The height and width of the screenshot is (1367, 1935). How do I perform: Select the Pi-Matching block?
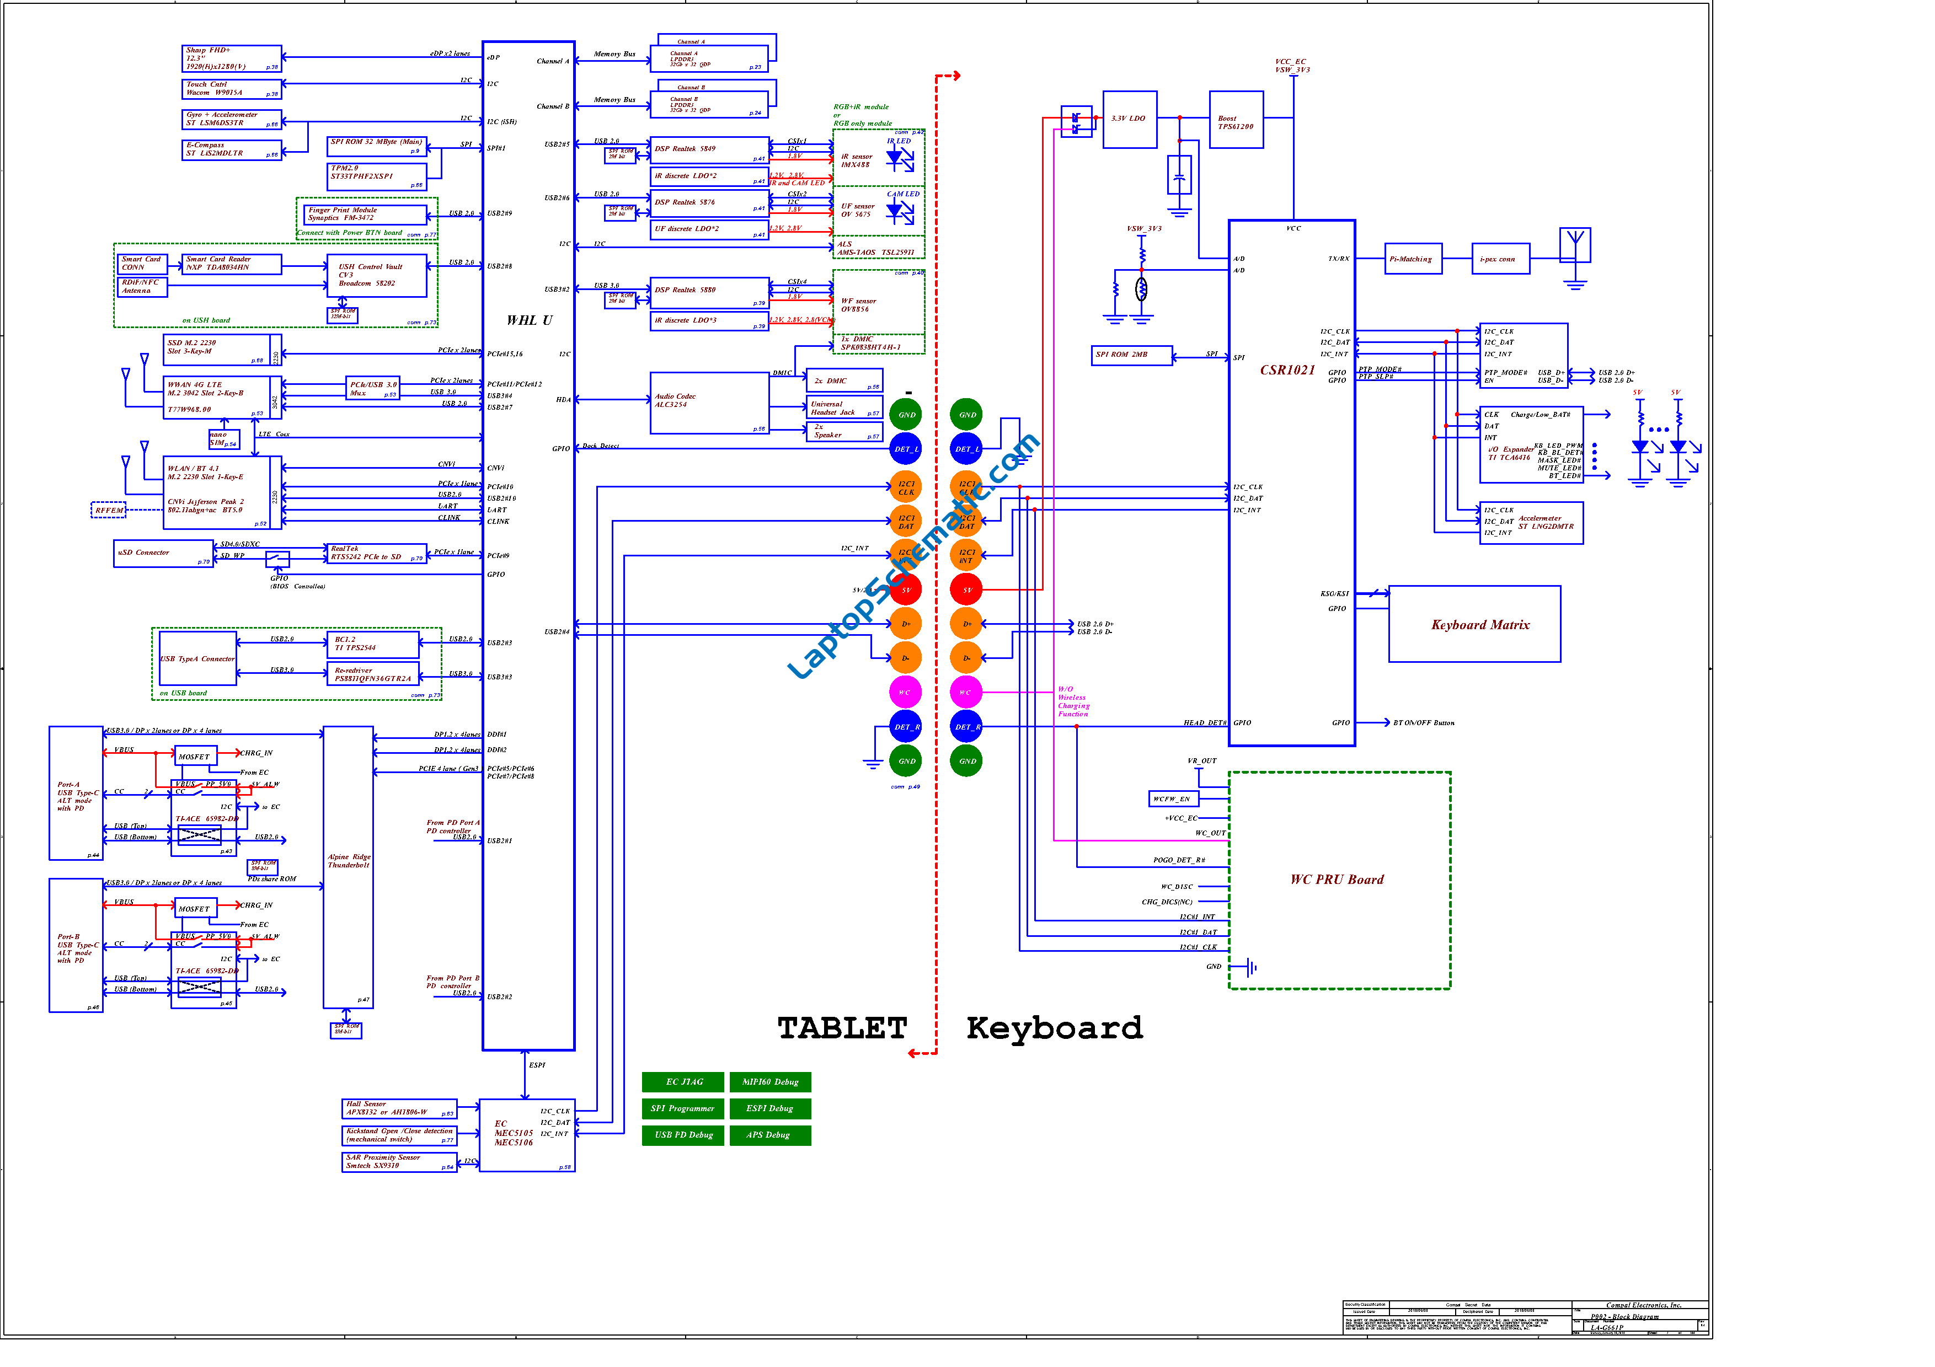tap(1413, 259)
